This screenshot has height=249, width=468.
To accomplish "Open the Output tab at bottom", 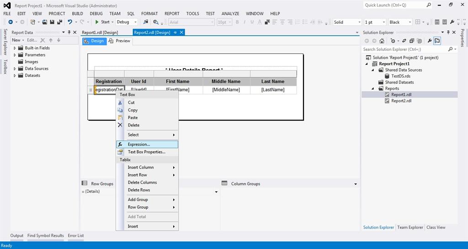I will pos(17,236).
